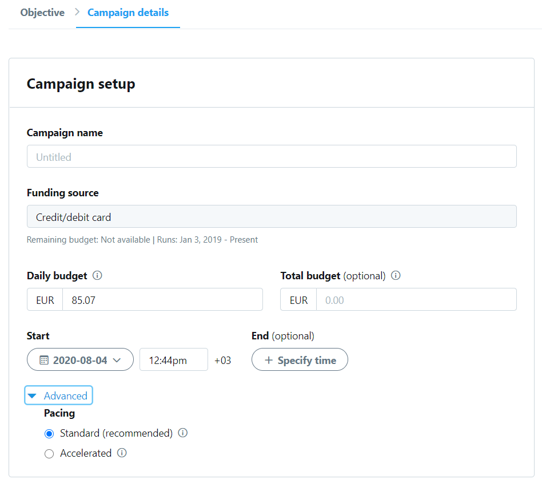
Task: Click info icon next to Standard pacing
Action: [183, 433]
